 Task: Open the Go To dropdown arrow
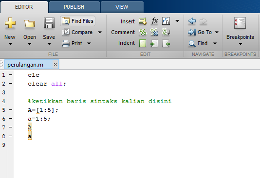pyautogui.click(x=217, y=32)
